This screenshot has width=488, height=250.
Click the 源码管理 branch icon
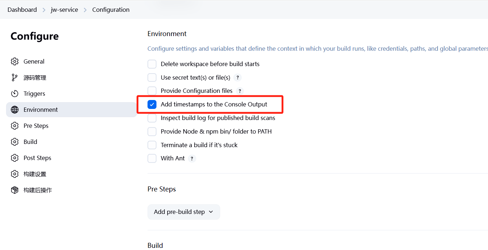pos(15,77)
